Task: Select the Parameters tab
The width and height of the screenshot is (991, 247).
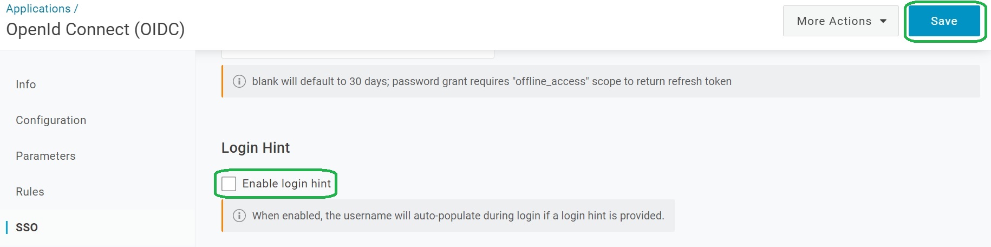Action: point(45,156)
